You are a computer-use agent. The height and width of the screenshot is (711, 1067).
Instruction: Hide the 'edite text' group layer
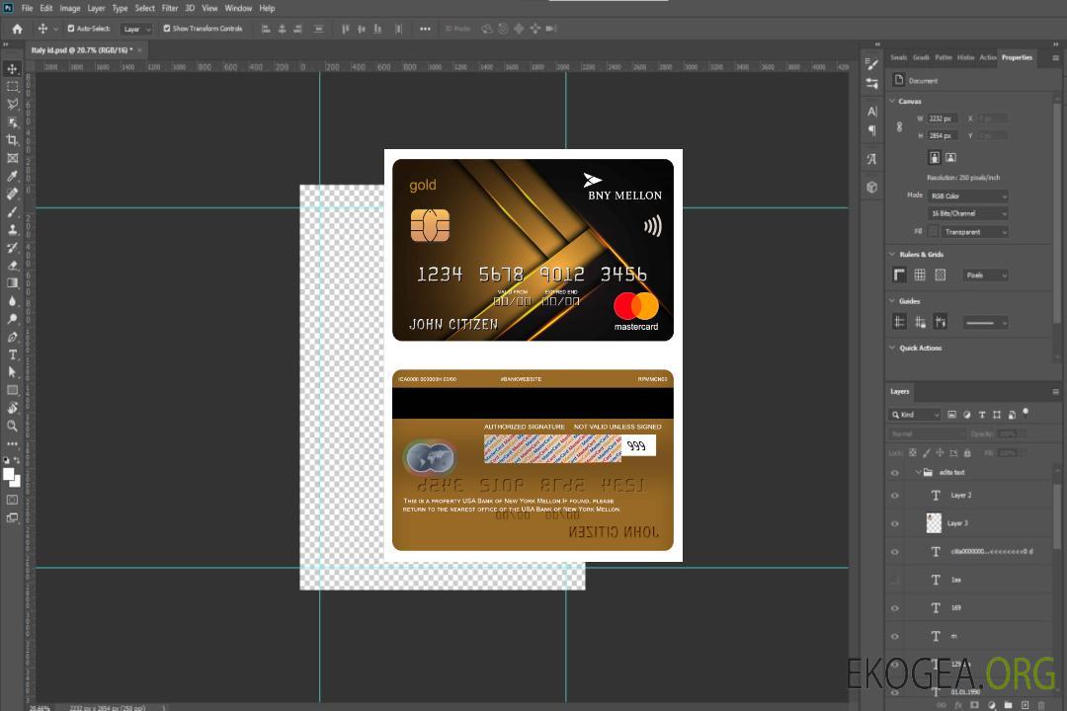coord(895,473)
